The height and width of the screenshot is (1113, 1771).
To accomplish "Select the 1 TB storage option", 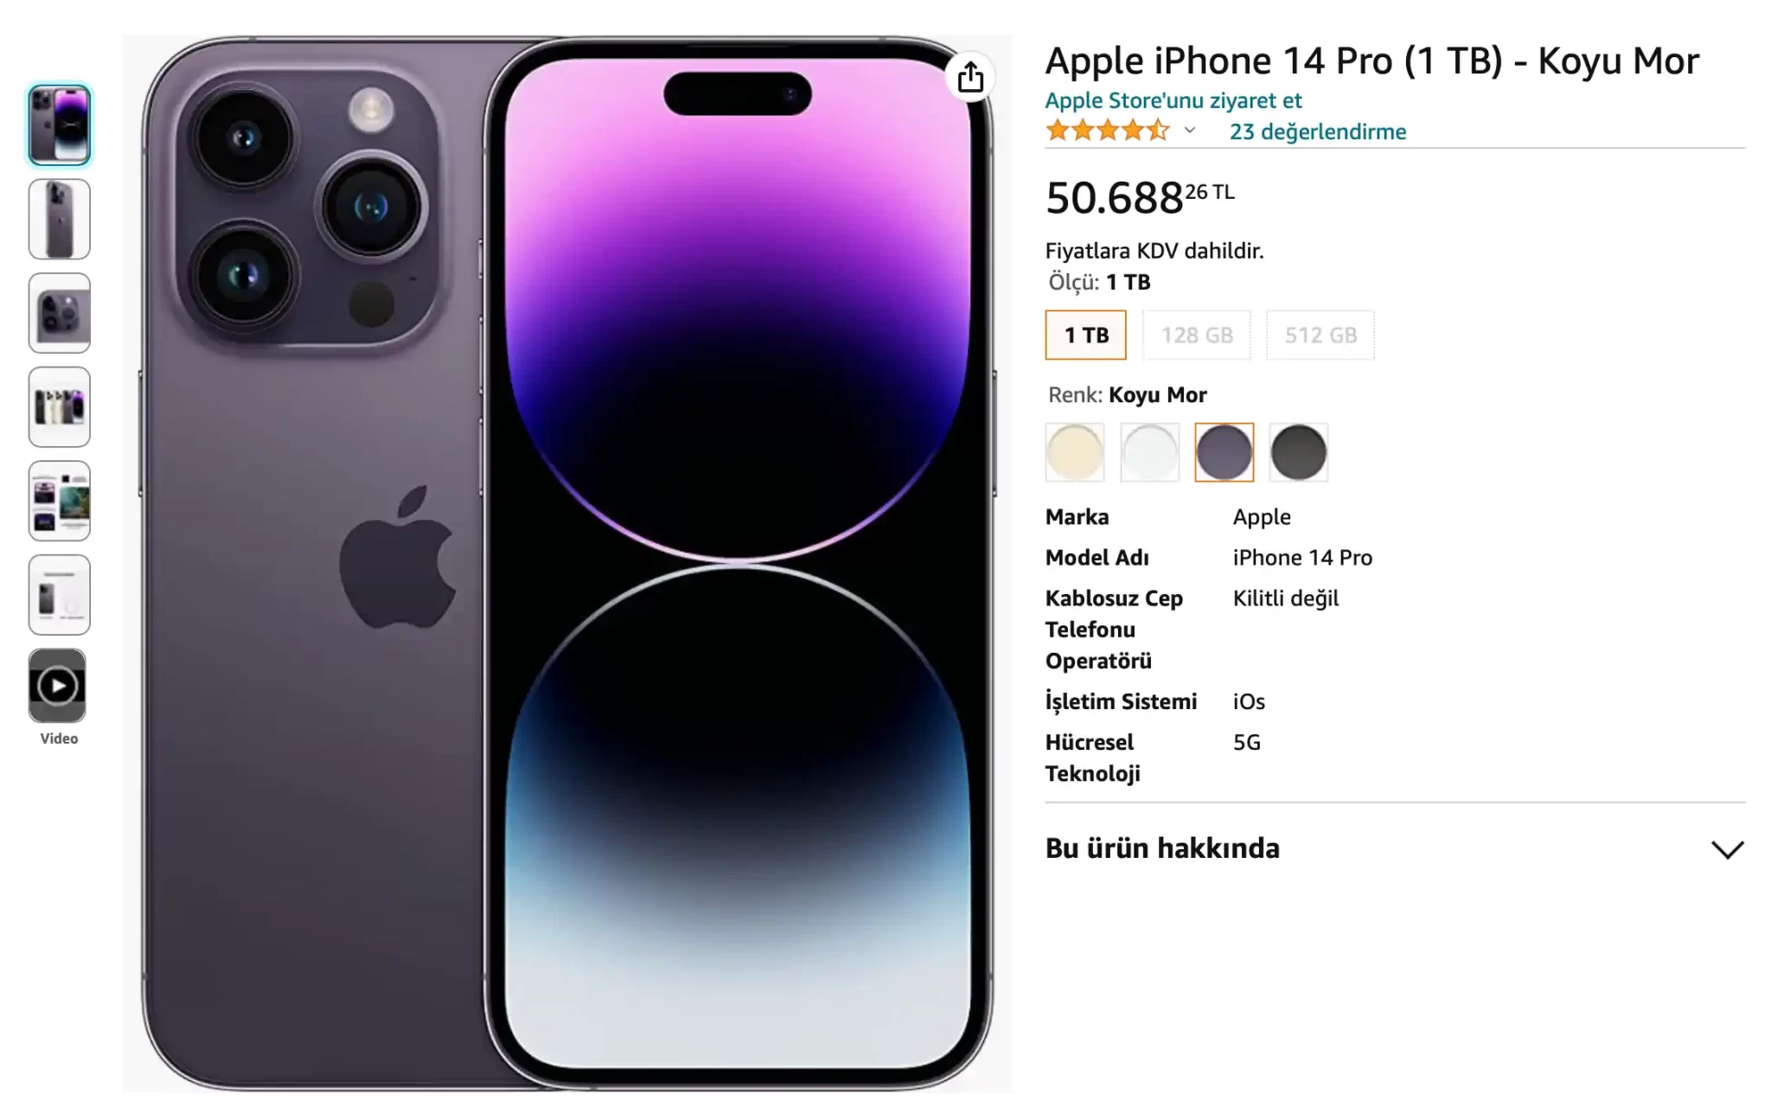I will (1085, 335).
